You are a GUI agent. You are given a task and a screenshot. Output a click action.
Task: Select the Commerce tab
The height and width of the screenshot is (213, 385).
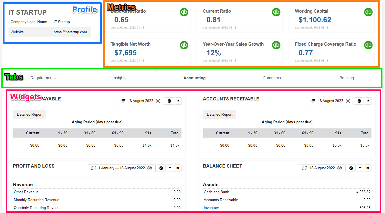[x=272, y=78]
